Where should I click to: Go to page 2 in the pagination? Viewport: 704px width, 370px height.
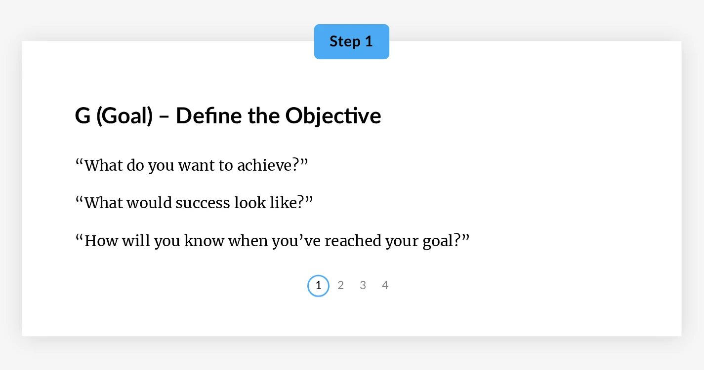[340, 285]
